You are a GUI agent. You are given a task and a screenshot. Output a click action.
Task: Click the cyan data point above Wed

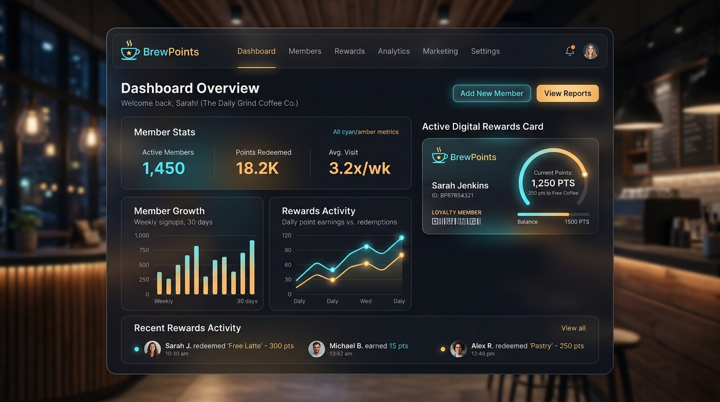[366, 247]
